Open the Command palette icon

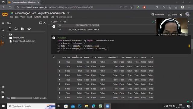3,92
